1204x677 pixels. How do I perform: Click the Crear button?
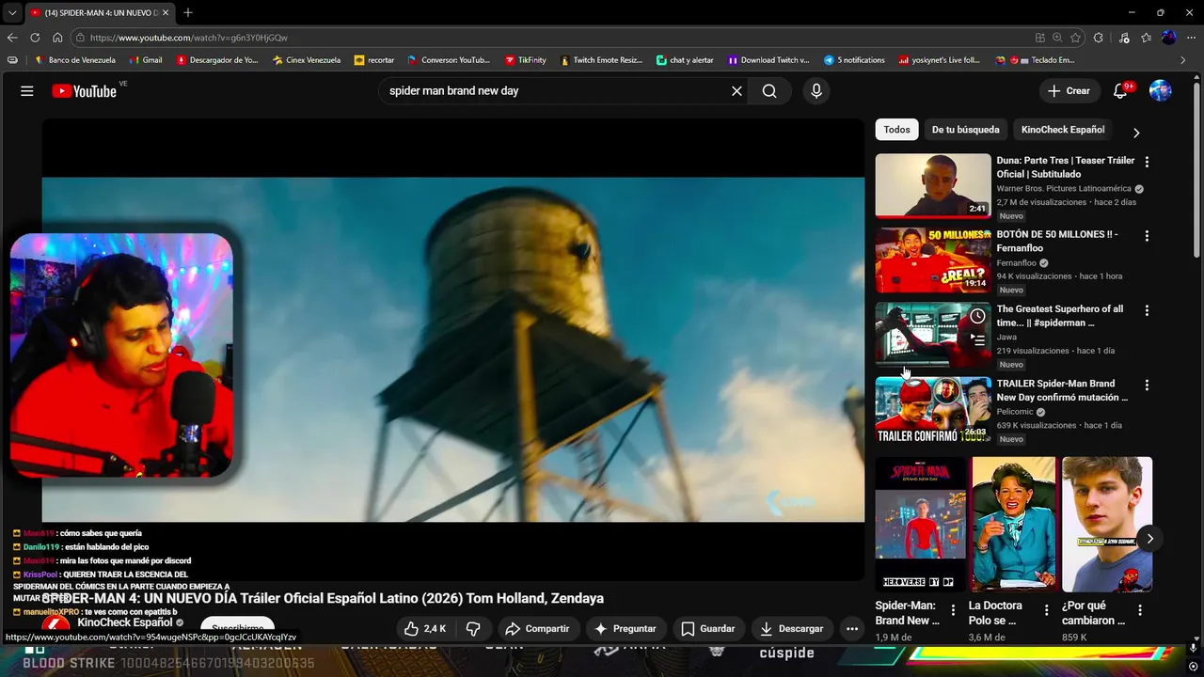pos(1069,91)
